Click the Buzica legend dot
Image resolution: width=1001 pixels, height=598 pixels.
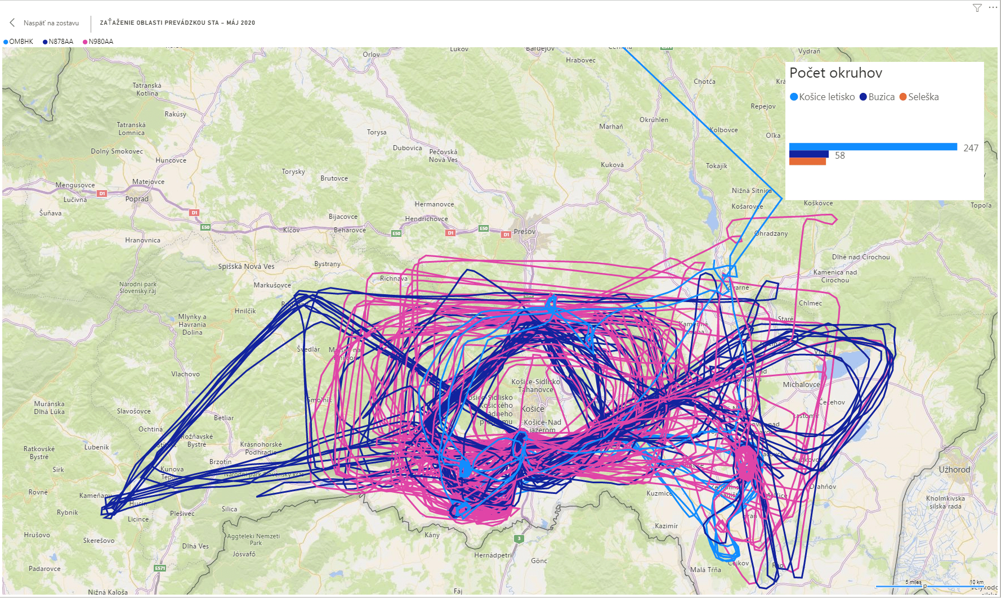pos(863,97)
